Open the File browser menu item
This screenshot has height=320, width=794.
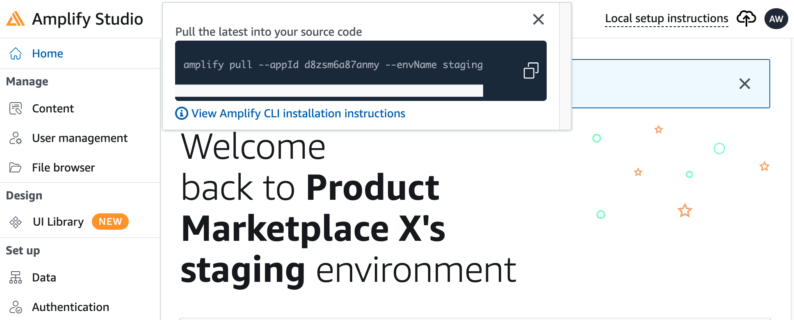pyautogui.click(x=64, y=167)
